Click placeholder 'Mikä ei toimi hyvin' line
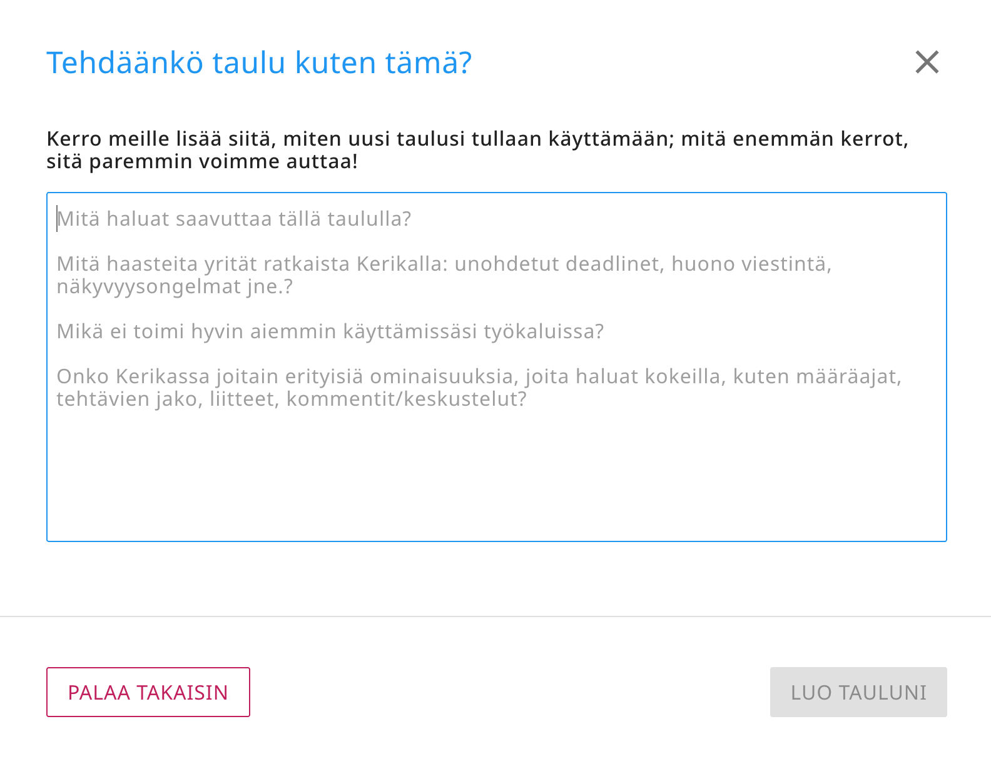 tap(330, 331)
